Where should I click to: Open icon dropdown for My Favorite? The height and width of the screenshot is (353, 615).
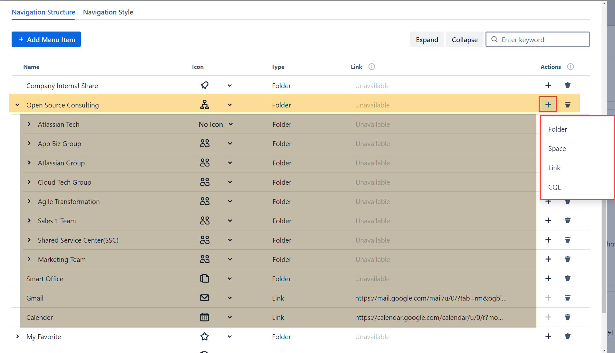click(230, 337)
